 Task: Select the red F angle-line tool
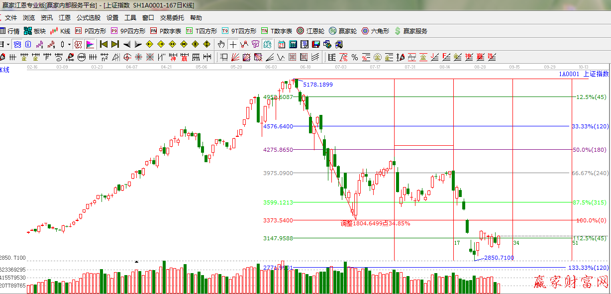coord(446,57)
